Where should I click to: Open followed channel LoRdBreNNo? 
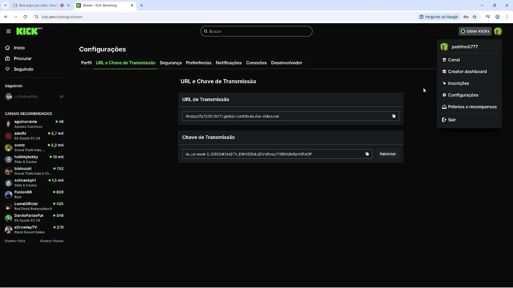click(34, 96)
